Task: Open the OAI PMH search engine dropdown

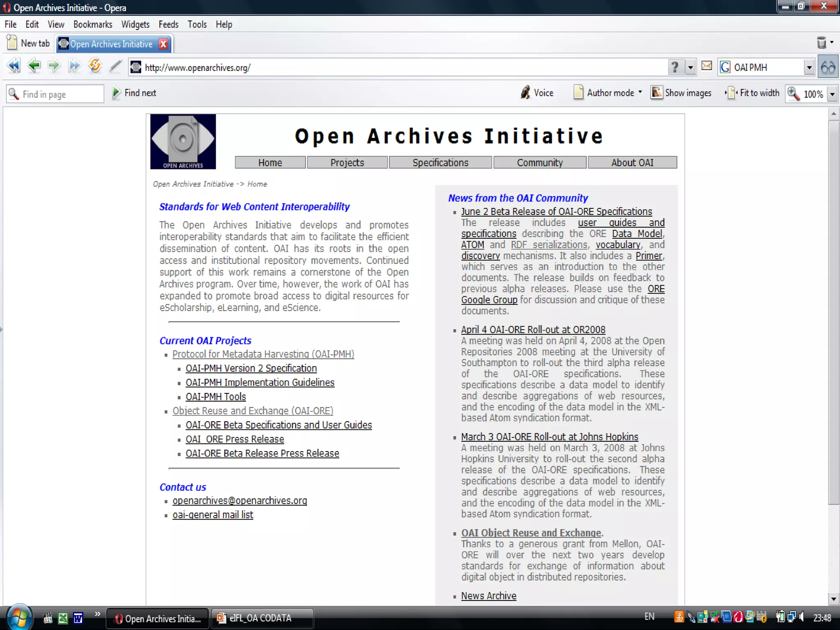Action: (809, 68)
